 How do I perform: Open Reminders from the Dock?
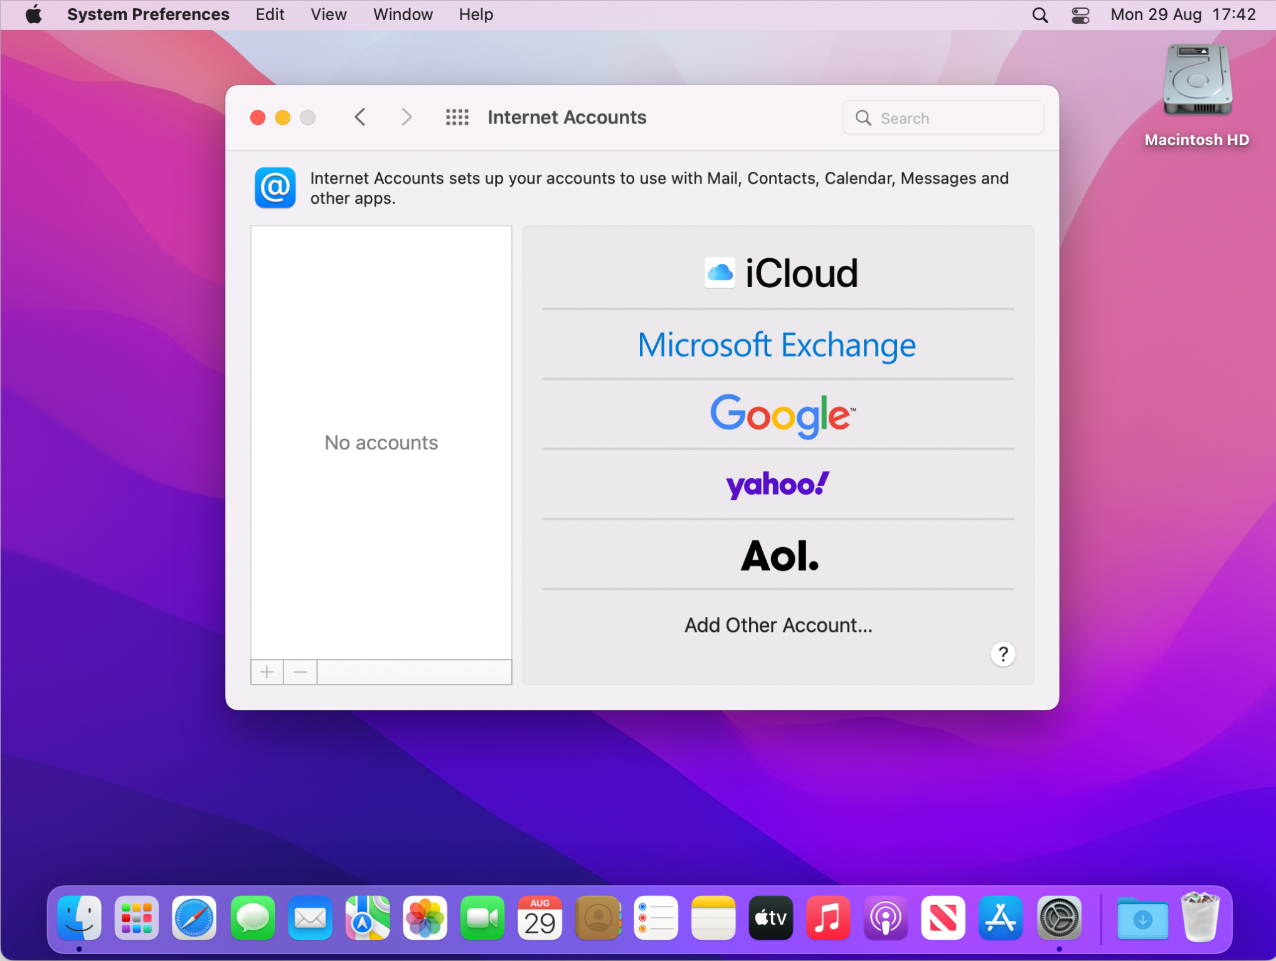[x=656, y=918]
